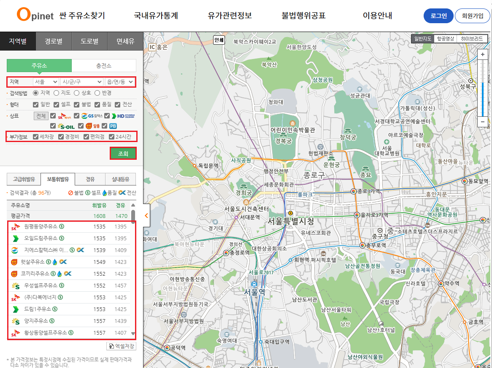Screen dimensions: 492x368
Task: Toggle the 일반 type checkbox
Action: coord(35,105)
